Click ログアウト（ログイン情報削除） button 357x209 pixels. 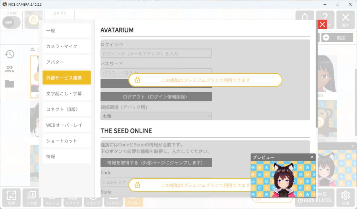tap(156, 97)
